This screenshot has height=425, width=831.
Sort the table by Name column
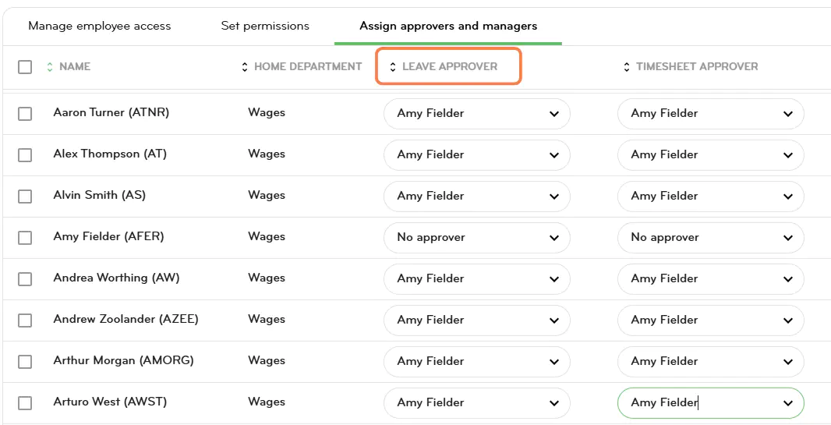pyautogui.click(x=69, y=67)
